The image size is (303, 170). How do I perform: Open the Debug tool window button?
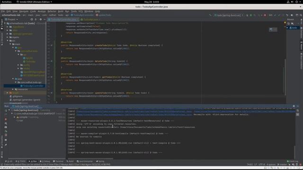[45, 161]
